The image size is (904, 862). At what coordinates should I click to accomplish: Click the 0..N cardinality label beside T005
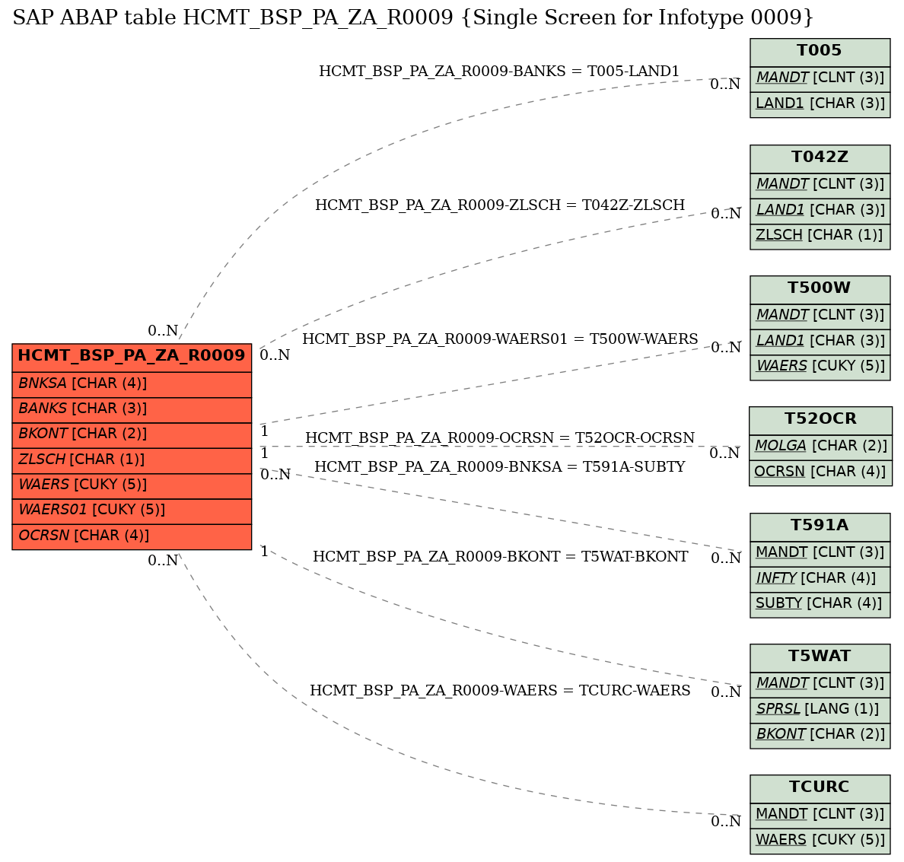[725, 84]
